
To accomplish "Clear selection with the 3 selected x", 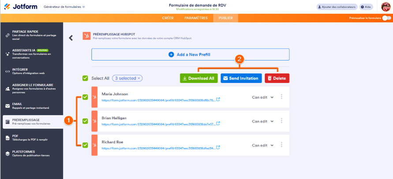I will tap(138, 78).
